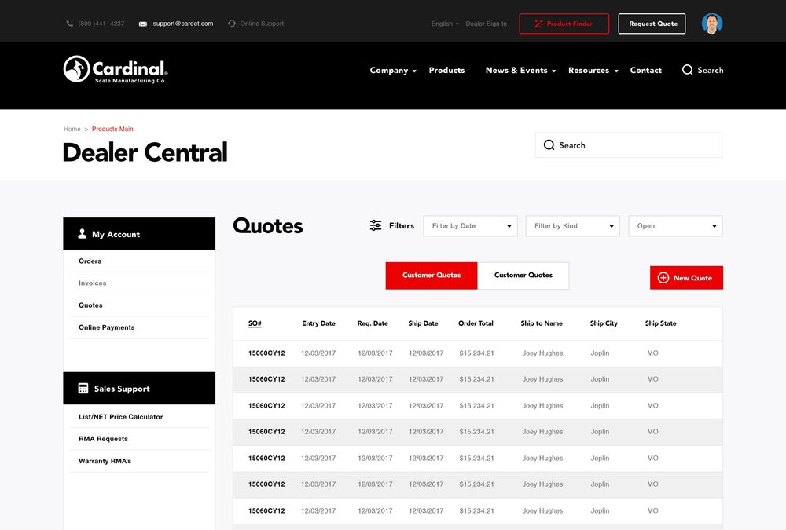The height and width of the screenshot is (530, 786).
Task: Open RMA Requests in sidebar
Action: [103, 439]
